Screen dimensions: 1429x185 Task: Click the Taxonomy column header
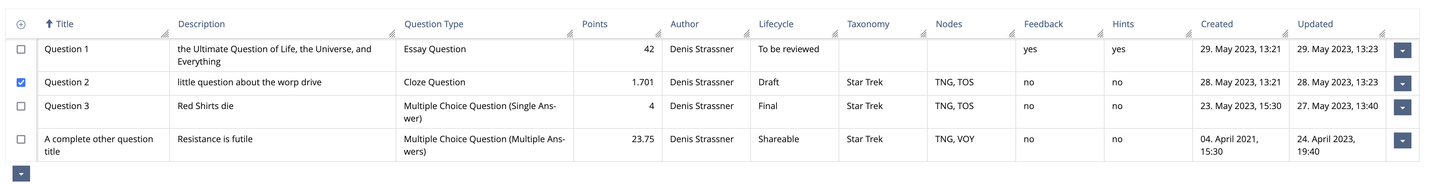point(867,24)
